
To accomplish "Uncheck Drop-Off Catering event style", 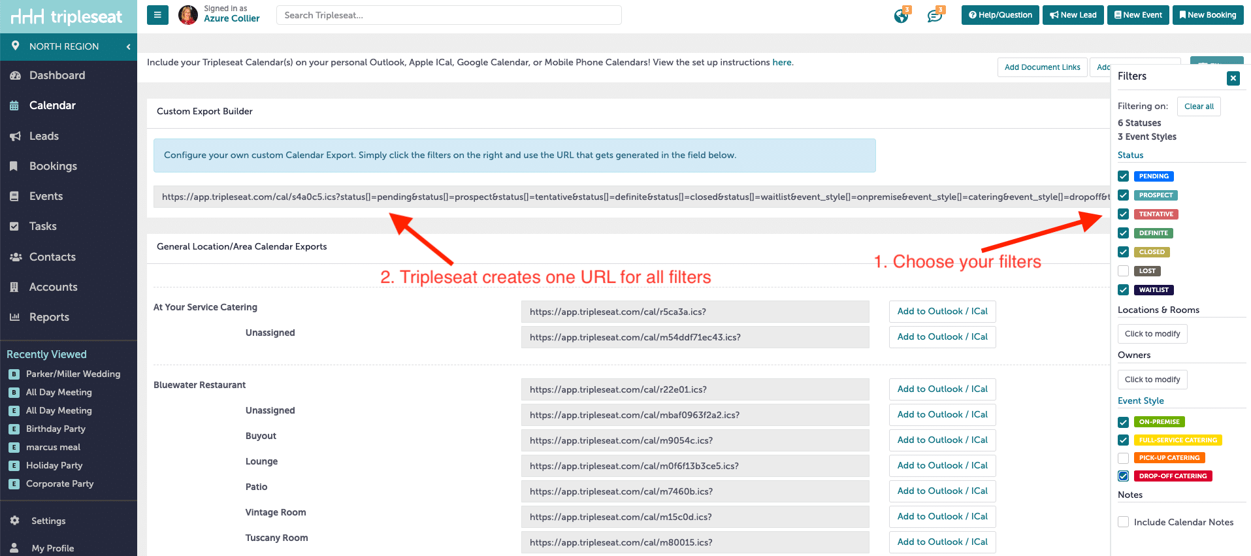I will pyautogui.click(x=1124, y=476).
